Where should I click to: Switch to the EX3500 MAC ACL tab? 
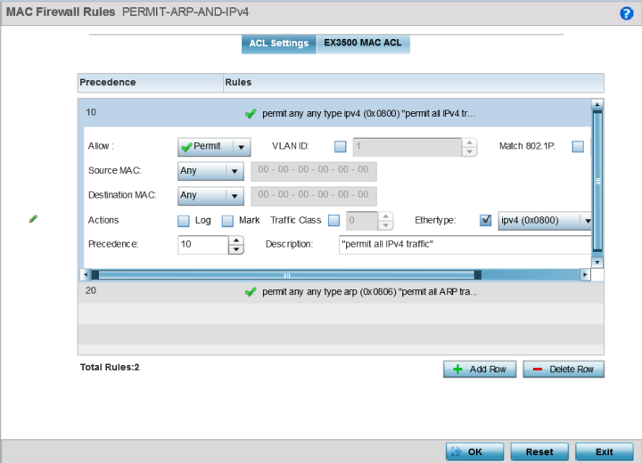tap(363, 44)
